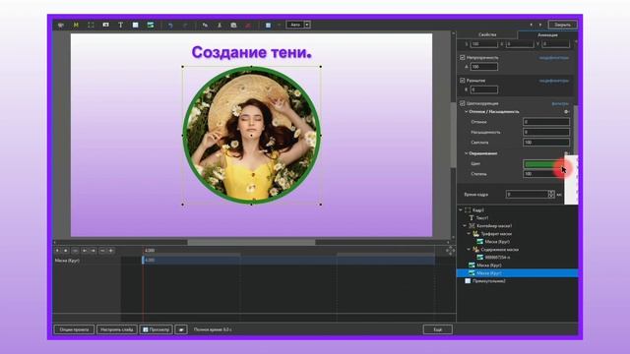Collapse the Оттенок / Насыщенность section
This screenshot has height=354, width=630.
pos(466,111)
